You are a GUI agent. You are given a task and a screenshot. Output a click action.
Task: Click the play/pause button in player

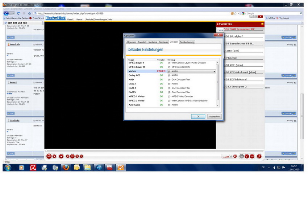pyautogui.click(x=49, y=156)
